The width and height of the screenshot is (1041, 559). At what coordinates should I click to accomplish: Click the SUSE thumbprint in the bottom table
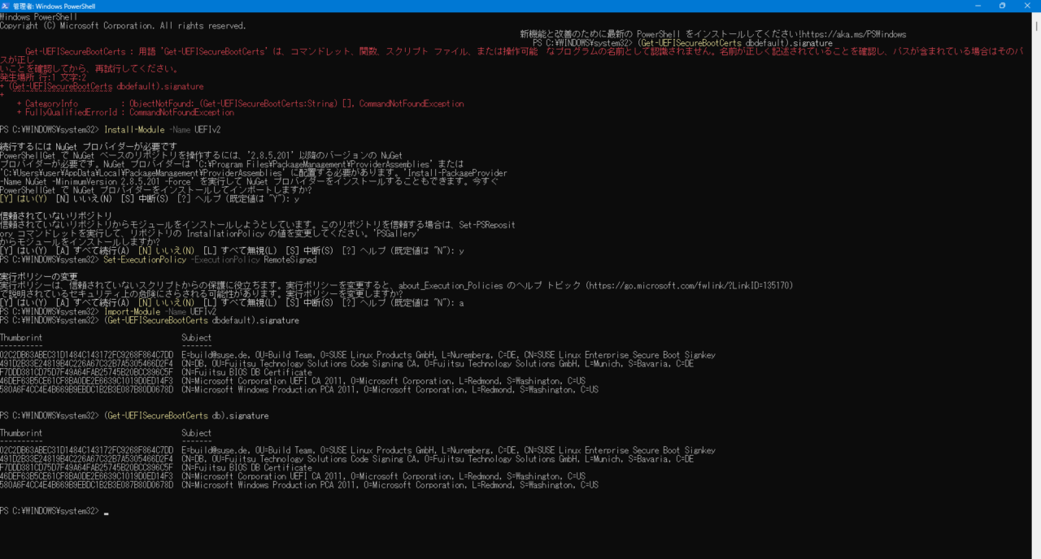click(x=86, y=451)
